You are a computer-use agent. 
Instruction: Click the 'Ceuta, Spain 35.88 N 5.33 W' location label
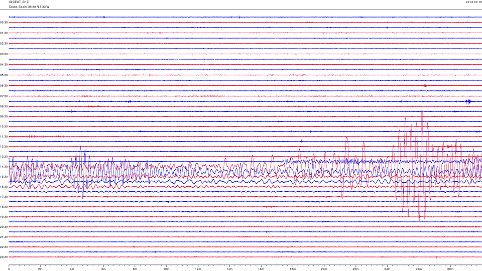(29, 7)
